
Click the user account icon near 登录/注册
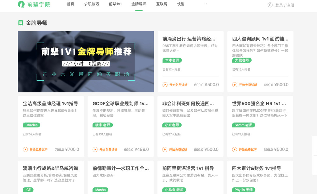pyautogui.click(x=270, y=5)
